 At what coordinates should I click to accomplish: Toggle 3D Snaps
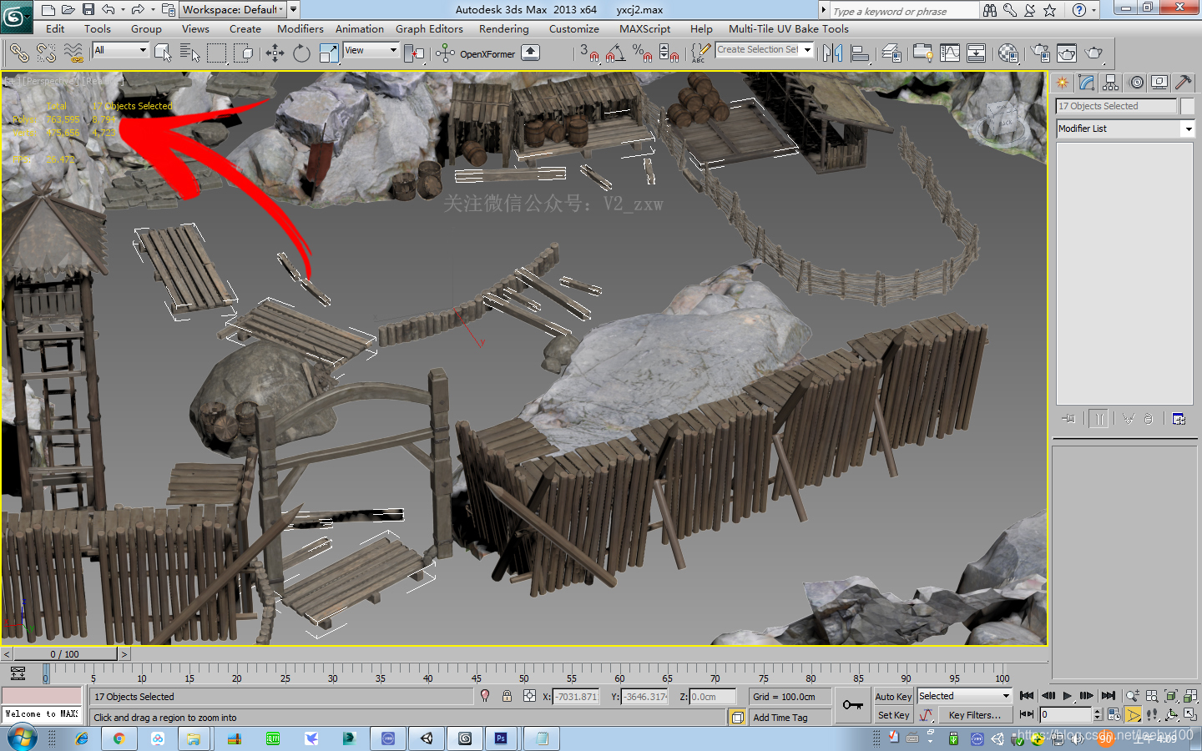tap(589, 53)
